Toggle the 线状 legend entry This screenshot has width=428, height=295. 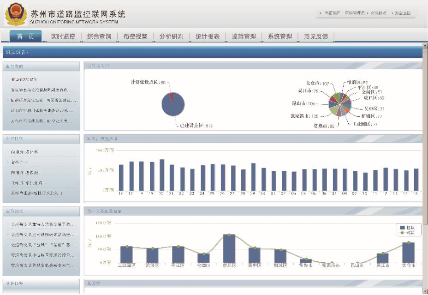tap(407, 233)
